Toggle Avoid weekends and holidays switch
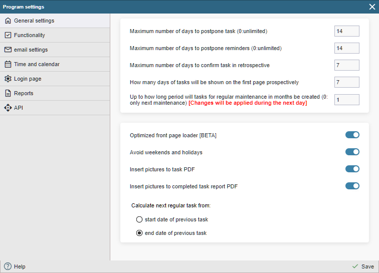379x273 pixels. tap(352, 152)
